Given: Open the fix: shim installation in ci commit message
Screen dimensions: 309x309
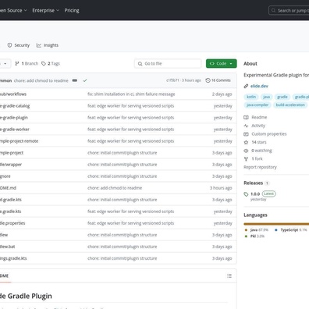Looking at the screenshot, I should (131, 94).
